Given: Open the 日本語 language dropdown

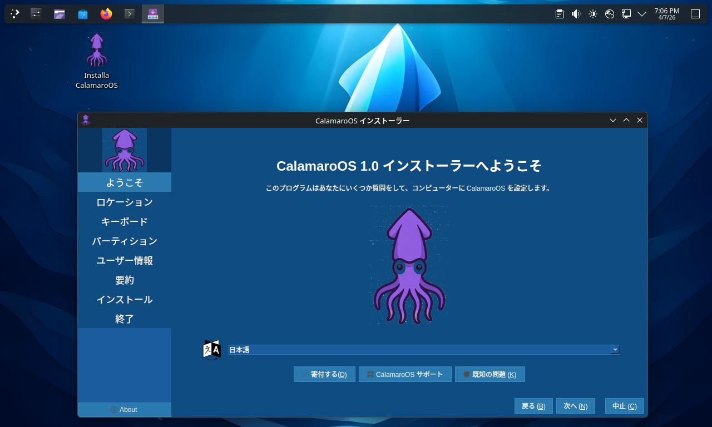Looking at the screenshot, I should coord(424,350).
